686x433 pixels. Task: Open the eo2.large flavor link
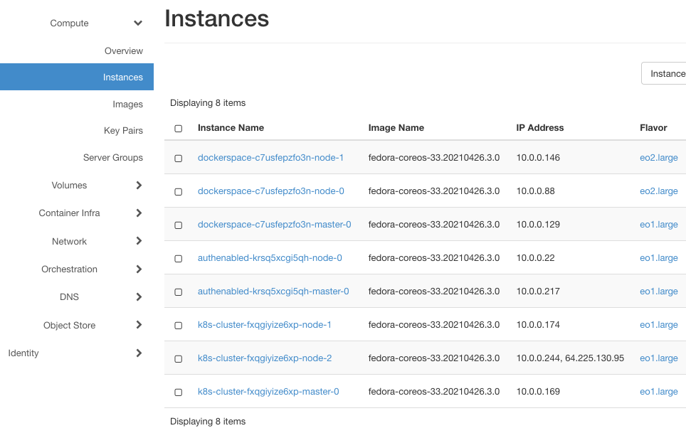(x=658, y=158)
